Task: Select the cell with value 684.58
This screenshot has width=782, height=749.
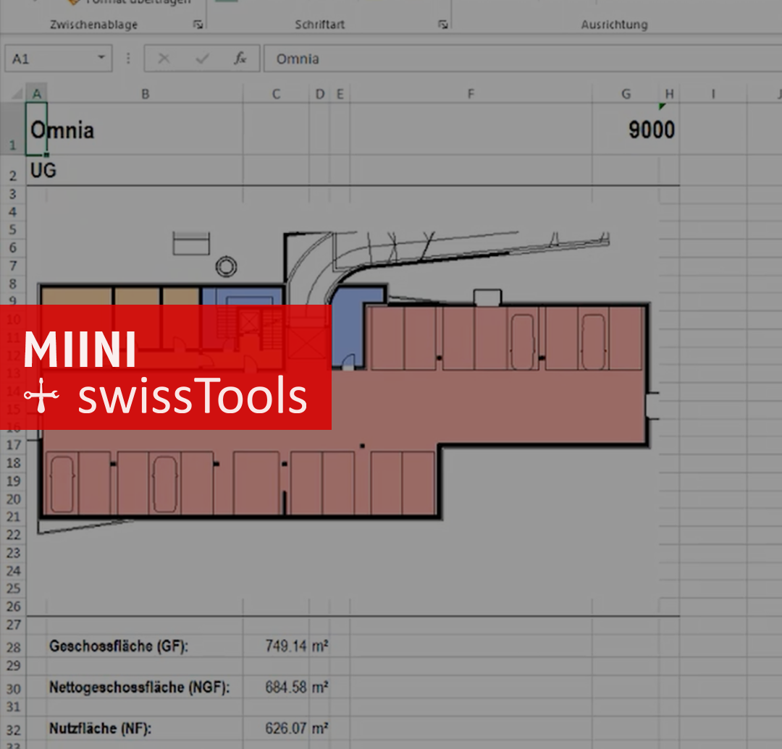Action: click(277, 687)
